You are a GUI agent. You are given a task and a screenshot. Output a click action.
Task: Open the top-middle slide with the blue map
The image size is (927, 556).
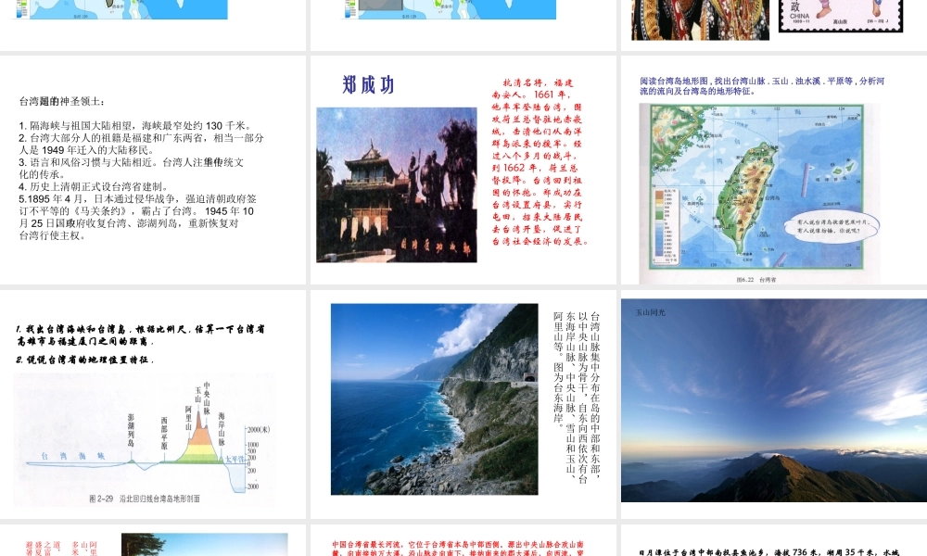click(x=463, y=25)
